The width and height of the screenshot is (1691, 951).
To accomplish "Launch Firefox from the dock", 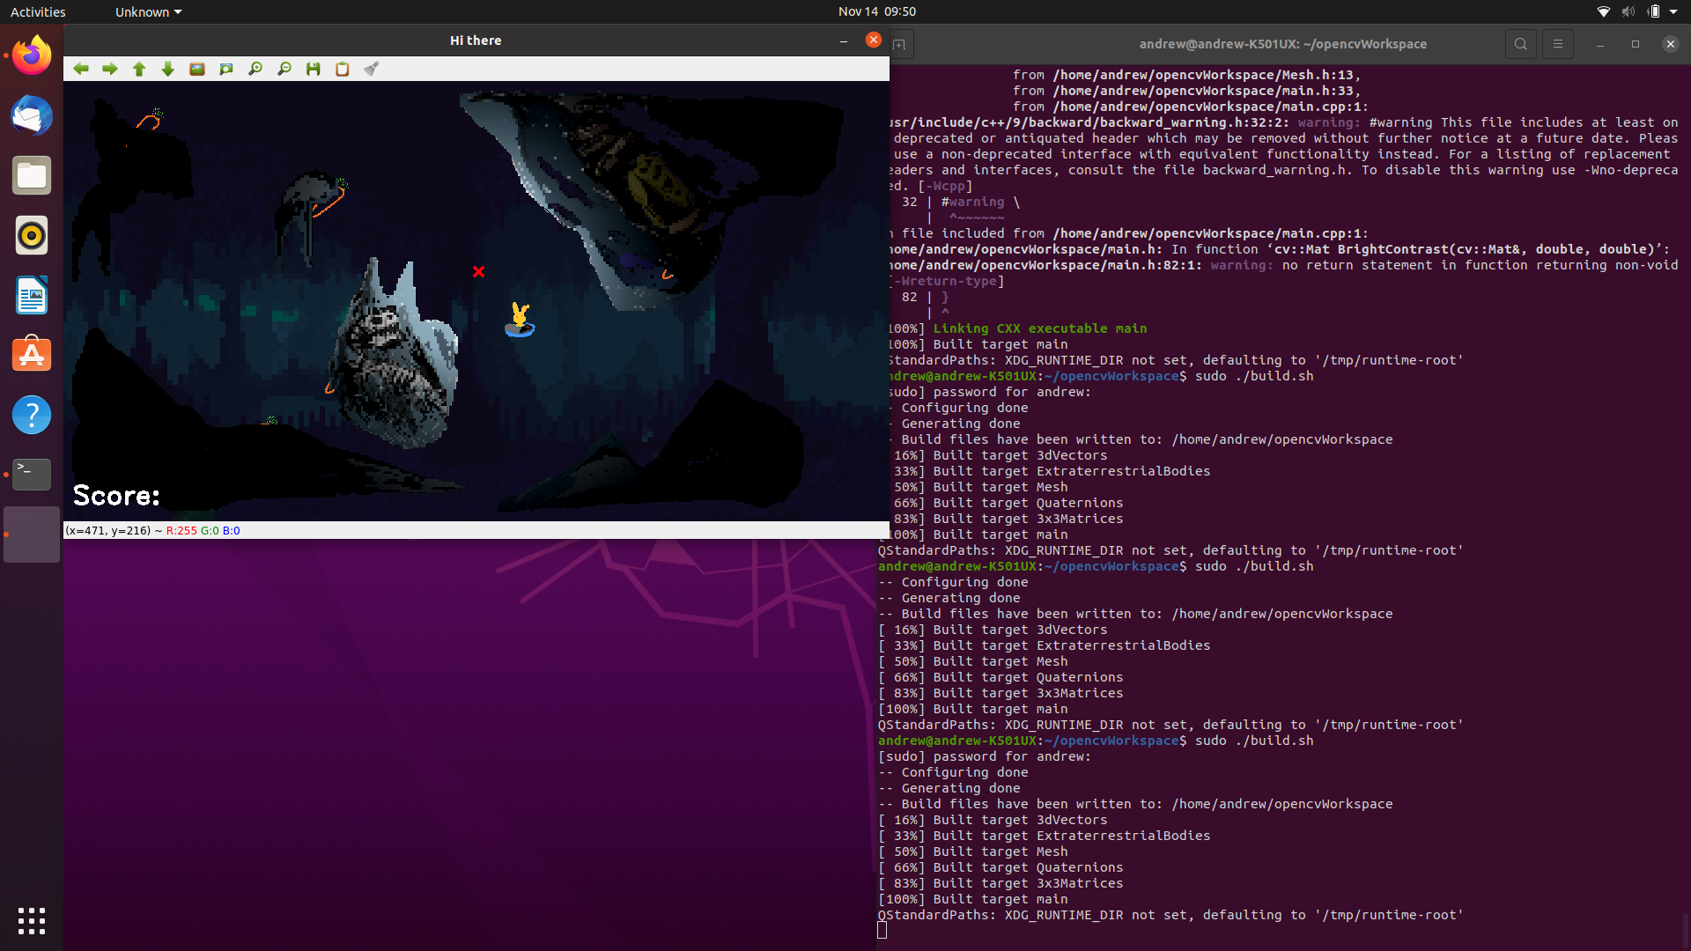I will 32,56.
